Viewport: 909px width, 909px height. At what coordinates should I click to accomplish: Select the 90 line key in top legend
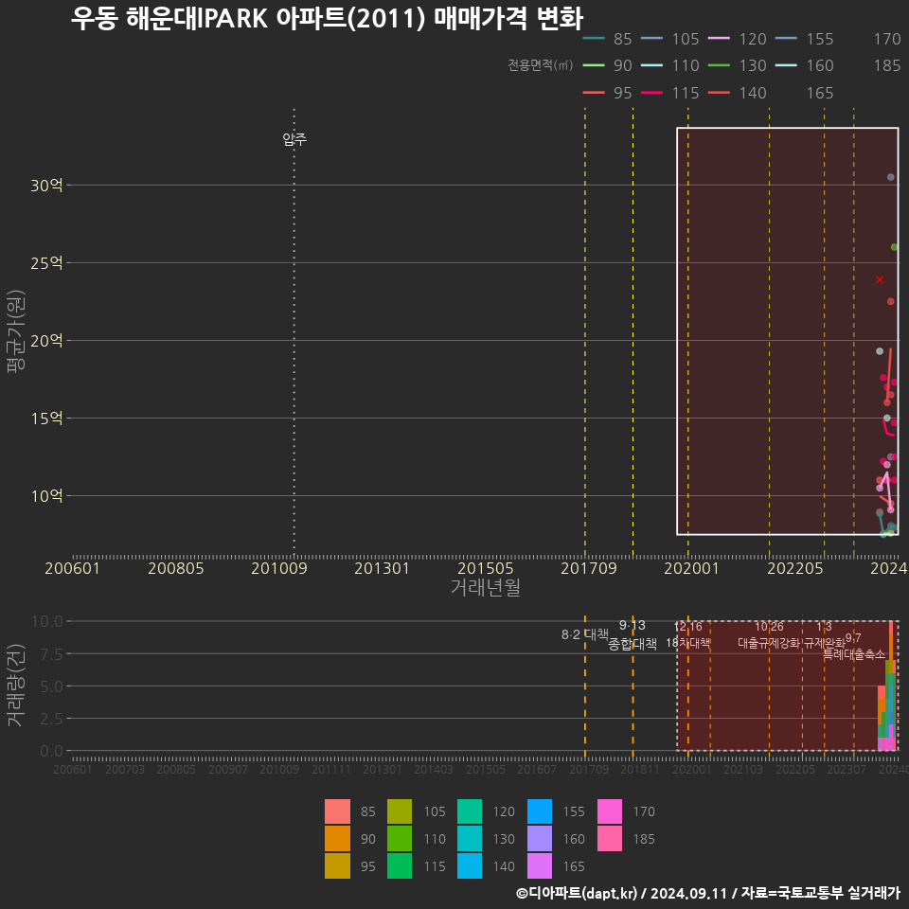coord(594,65)
